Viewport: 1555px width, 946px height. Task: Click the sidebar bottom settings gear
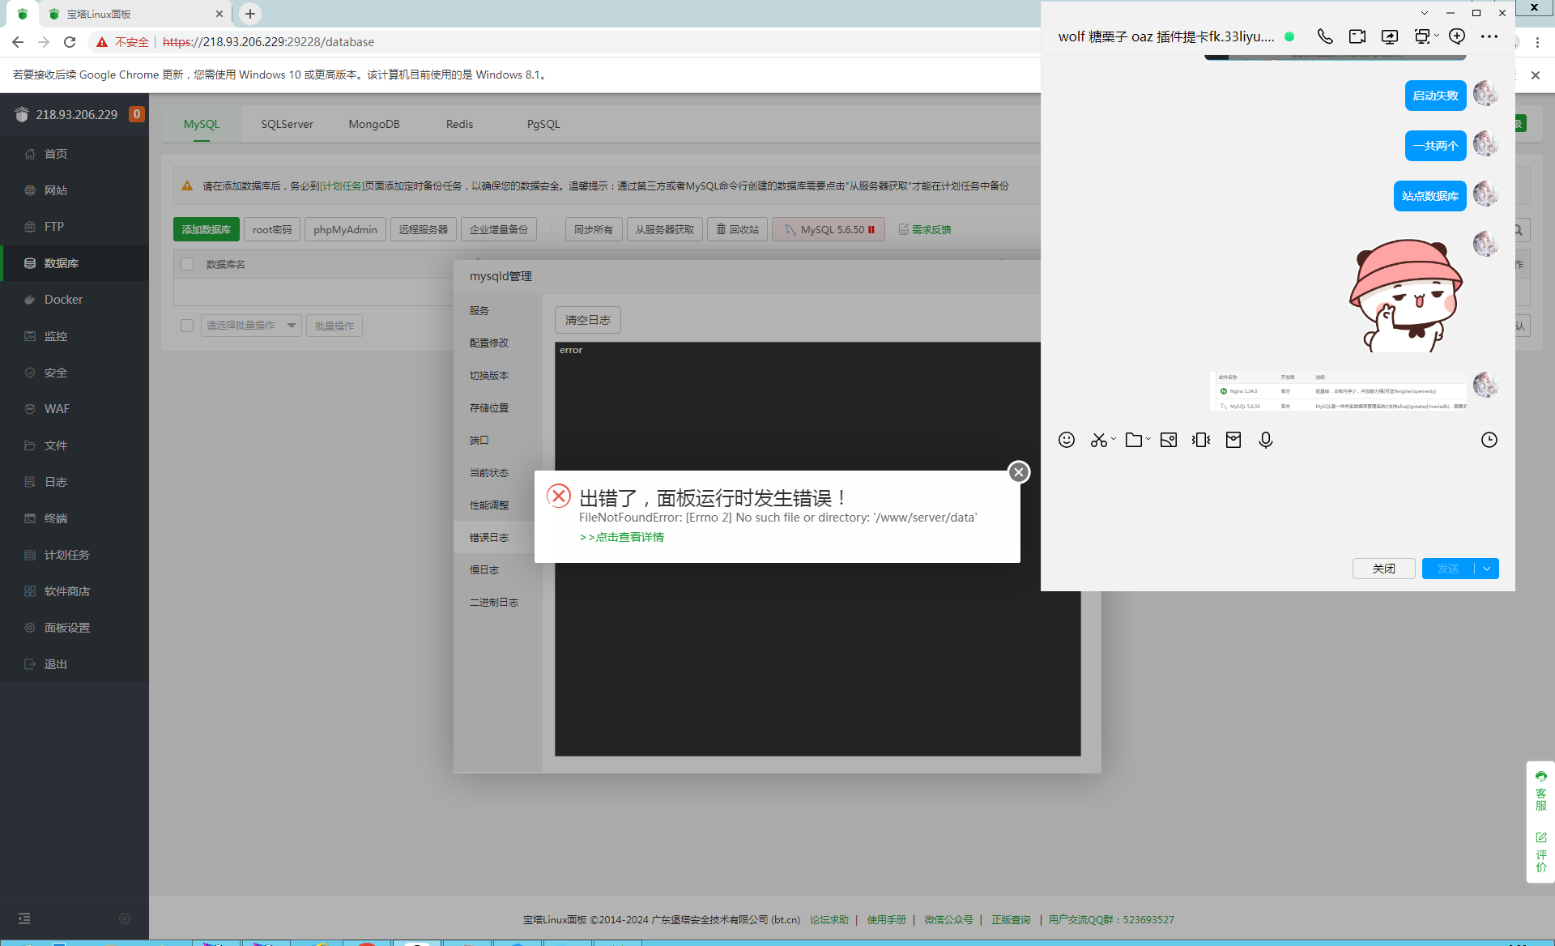[x=125, y=918]
